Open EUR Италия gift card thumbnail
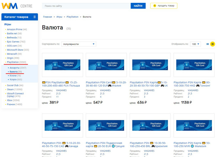The image size is (224, 157). 106,65
